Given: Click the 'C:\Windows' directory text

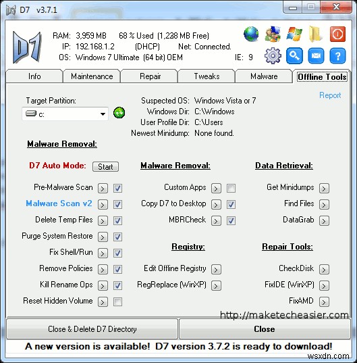Looking at the screenshot, I should [x=214, y=112].
